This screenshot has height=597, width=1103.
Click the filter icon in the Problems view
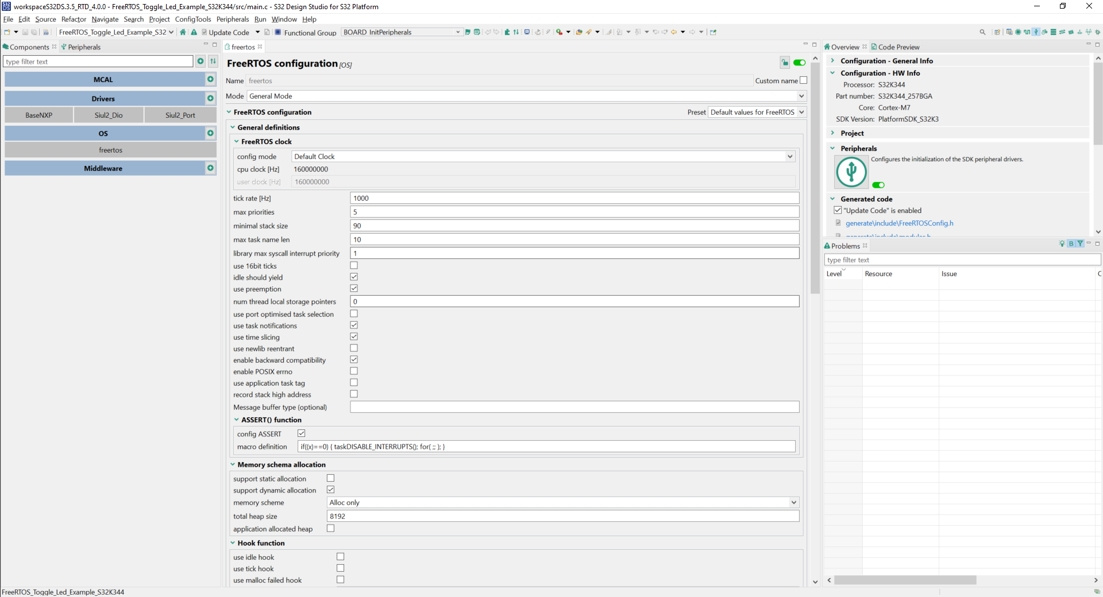[1080, 243]
